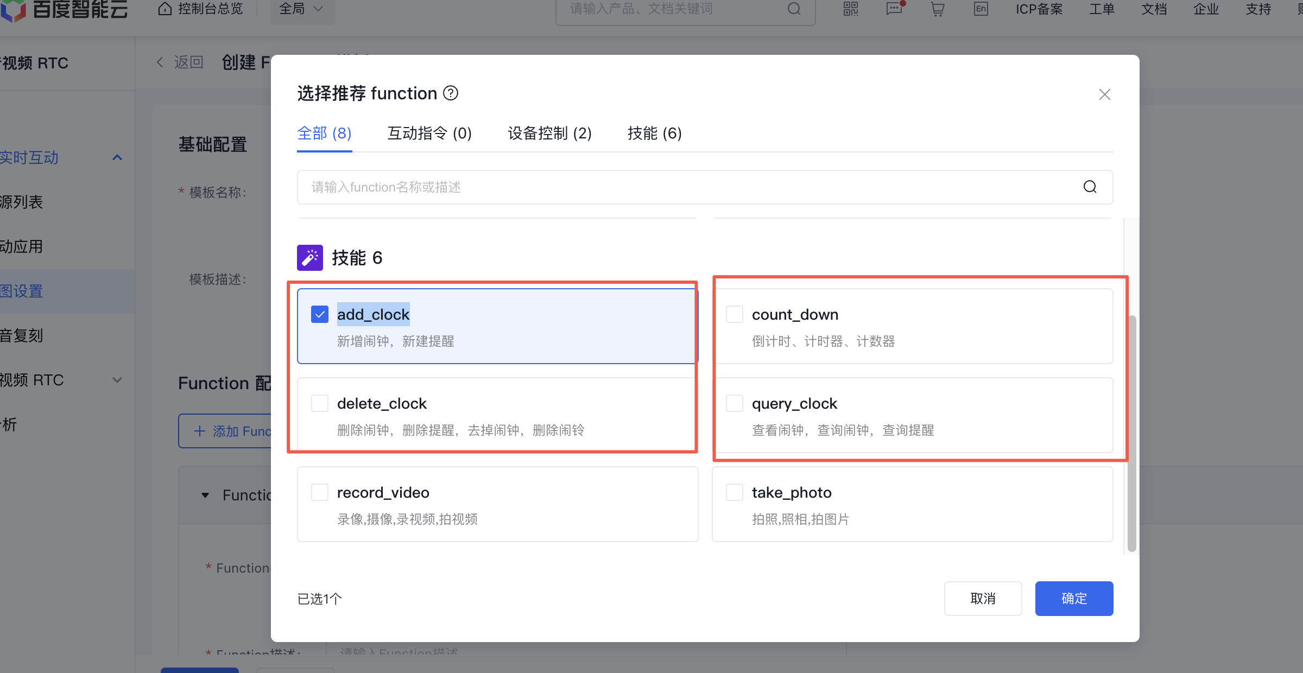Screen dimensions: 1303x673
Task: Click the top bar search magnifier icon
Action: 794,9
